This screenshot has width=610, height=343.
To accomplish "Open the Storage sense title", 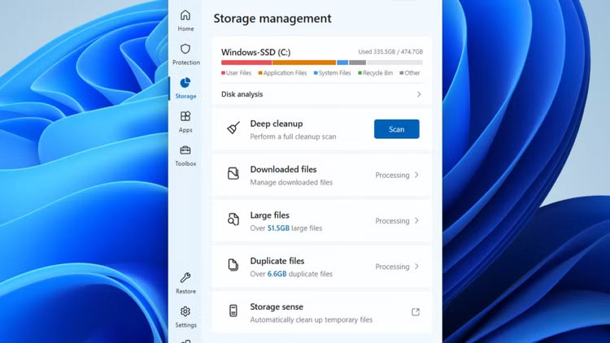I will click(x=277, y=307).
